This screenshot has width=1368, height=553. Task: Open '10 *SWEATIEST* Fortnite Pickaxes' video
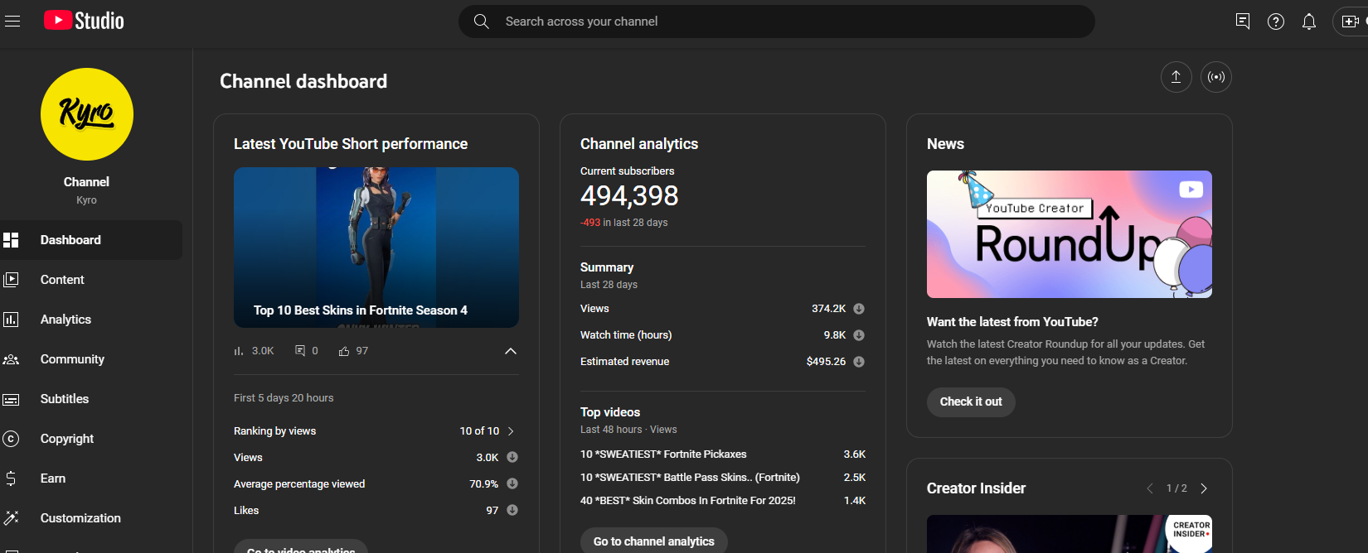tap(663, 454)
